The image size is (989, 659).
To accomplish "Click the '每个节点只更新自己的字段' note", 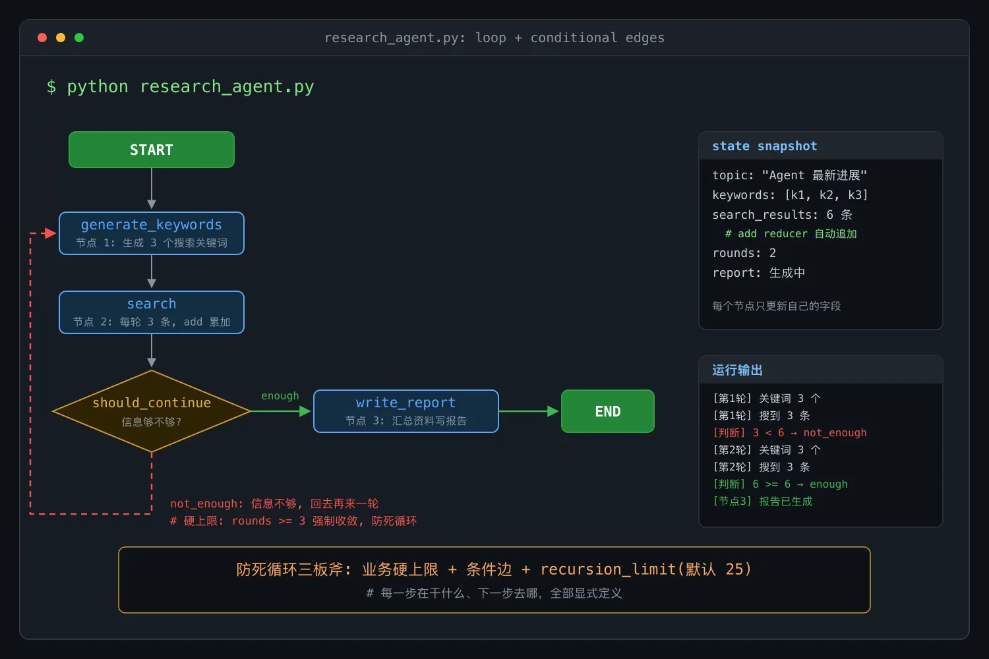I will point(777,306).
